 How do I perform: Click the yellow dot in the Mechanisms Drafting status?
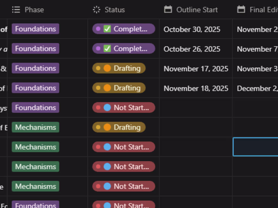tap(98, 127)
